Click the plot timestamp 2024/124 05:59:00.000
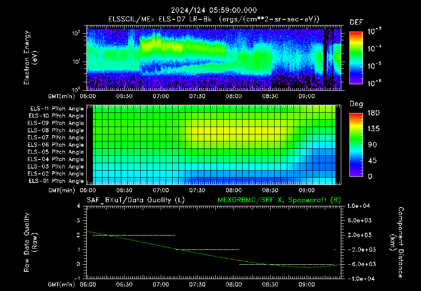The height and width of the screenshot is (291, 421). point(214,10)
